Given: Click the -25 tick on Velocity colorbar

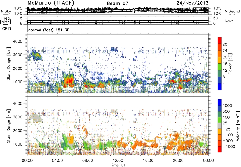Looking at the screenshot, I should click(x=227, y=129).
